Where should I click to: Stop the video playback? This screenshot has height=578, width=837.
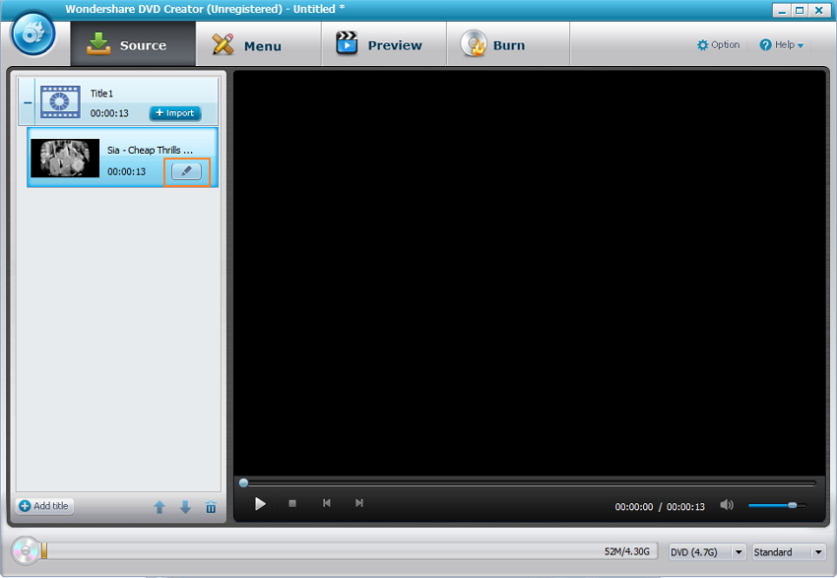tap(292, 503)
